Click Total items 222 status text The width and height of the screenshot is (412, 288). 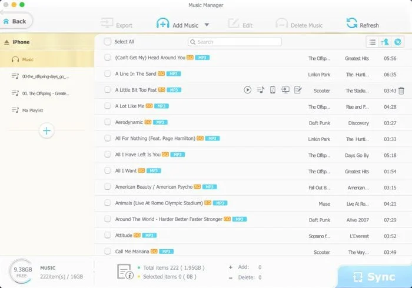174,268
